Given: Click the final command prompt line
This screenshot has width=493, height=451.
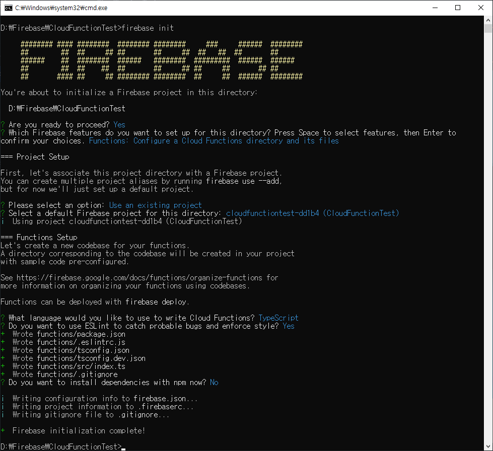Looking at the screenshot, I should click(63, 446).
